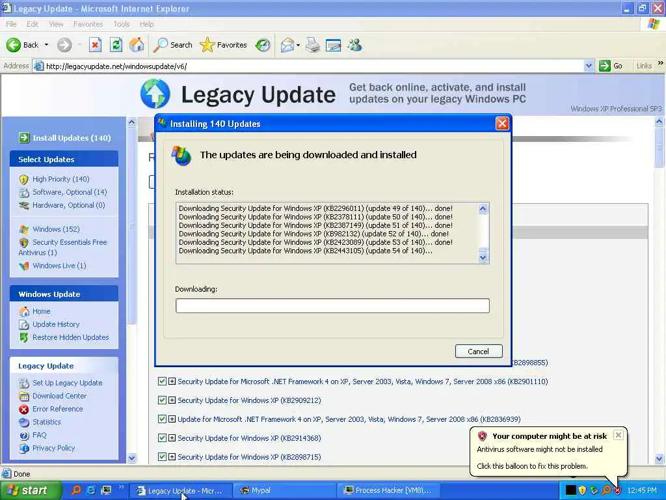
Task: Click the Refresh page icon
Action: [x=116, y=45]
